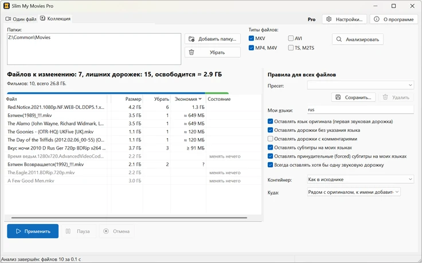Sort by the Состояние column header
The width and height of the screenshot is (422, 263).
click(x=233, y=99)
